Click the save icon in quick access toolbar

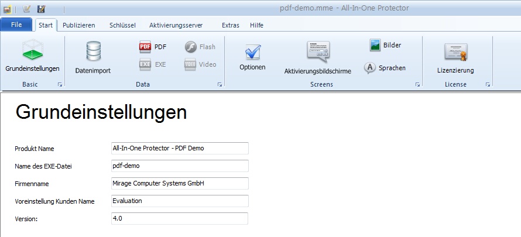pyautogui.click(x=41, y=9)
